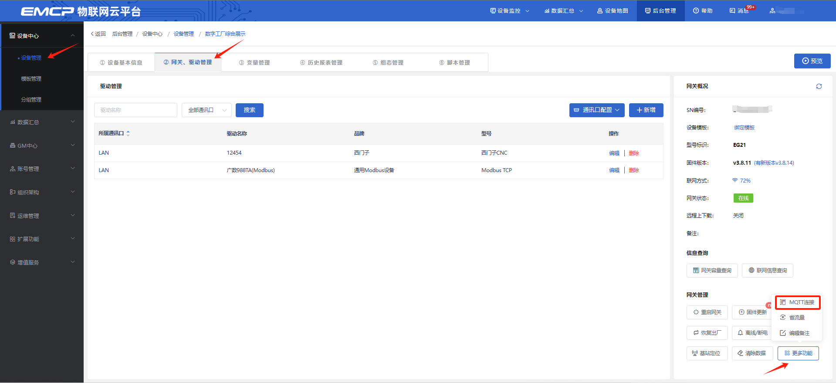Switch to the 设备基本信息 tab
Screen dimensions: 836x383
[121, 63]
